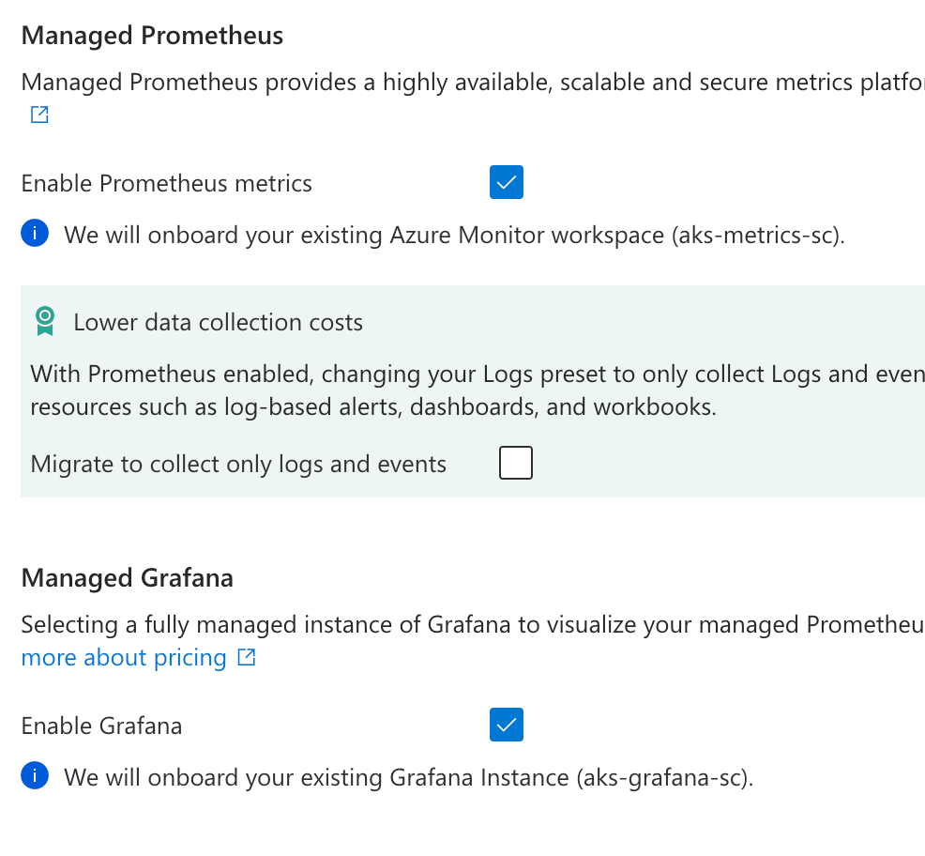Check Migrate to collect only logs and events

point(515,463)
